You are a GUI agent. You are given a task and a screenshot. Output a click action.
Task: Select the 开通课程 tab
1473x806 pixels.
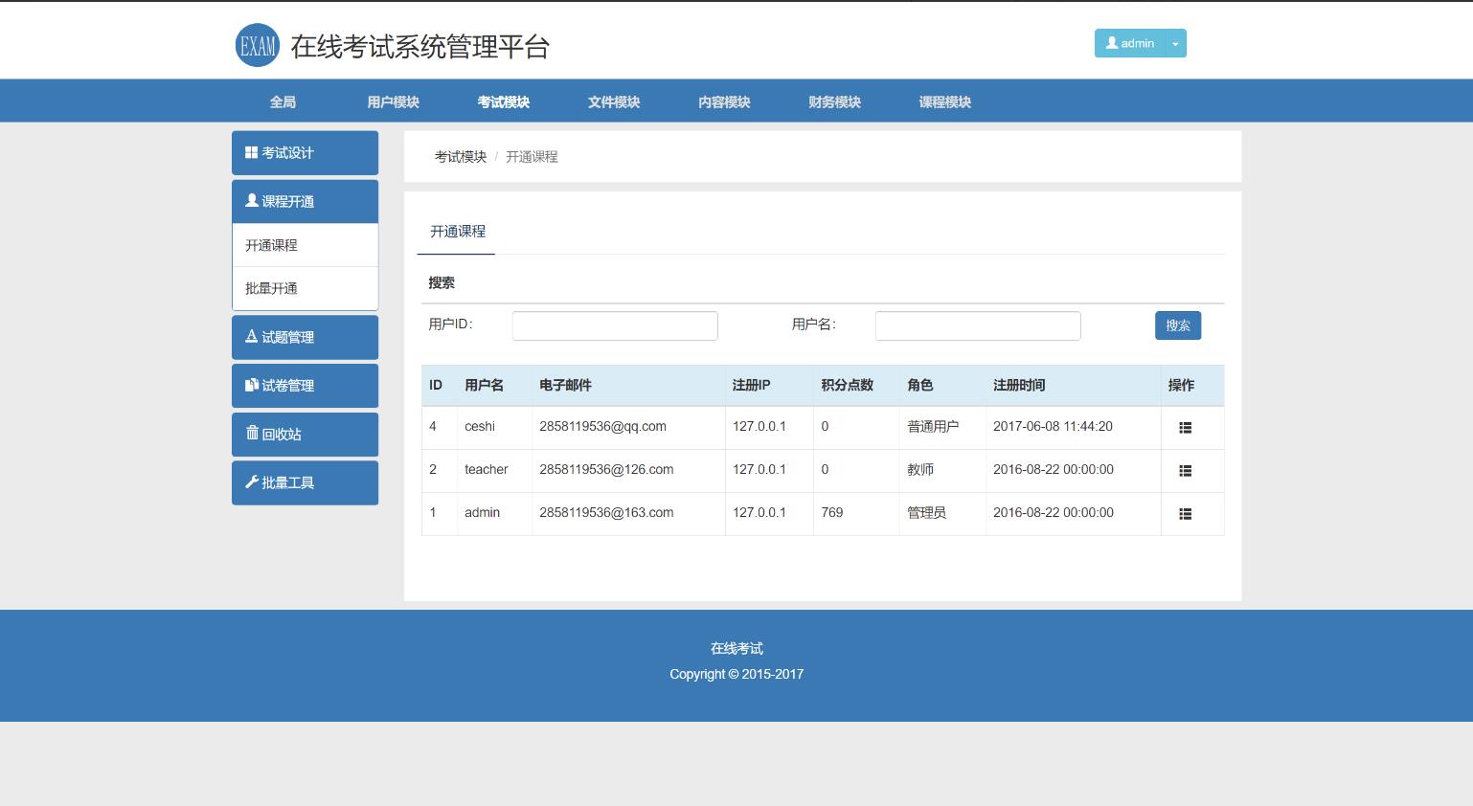click(457, 232)
